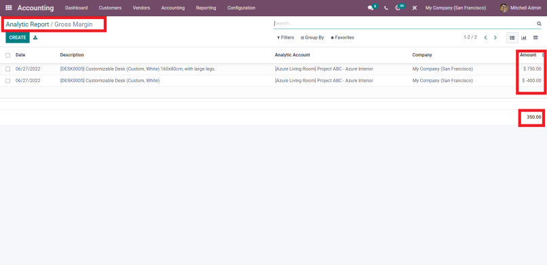Click Mitchell Admin avatar picture

[504, 7]
